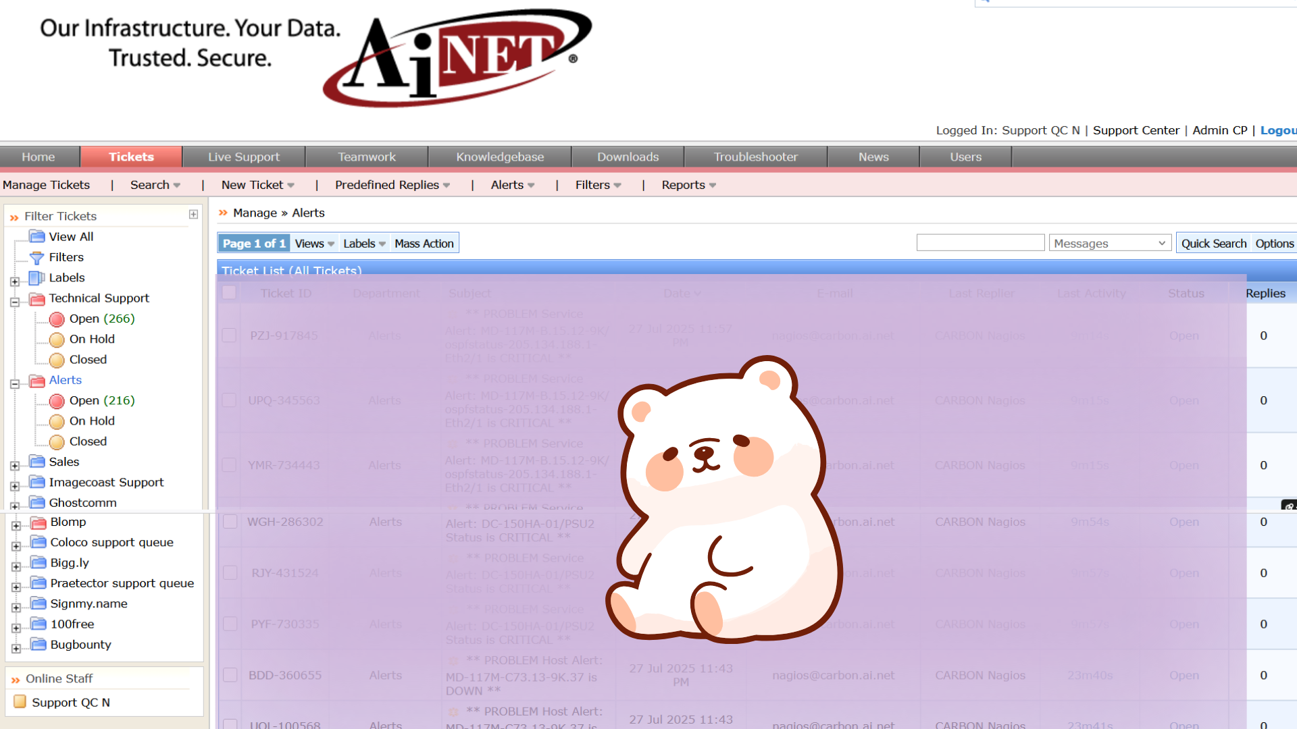Select the Praetector support queue folder icon
Viewport: 1297px width, 729px height.
39,583
